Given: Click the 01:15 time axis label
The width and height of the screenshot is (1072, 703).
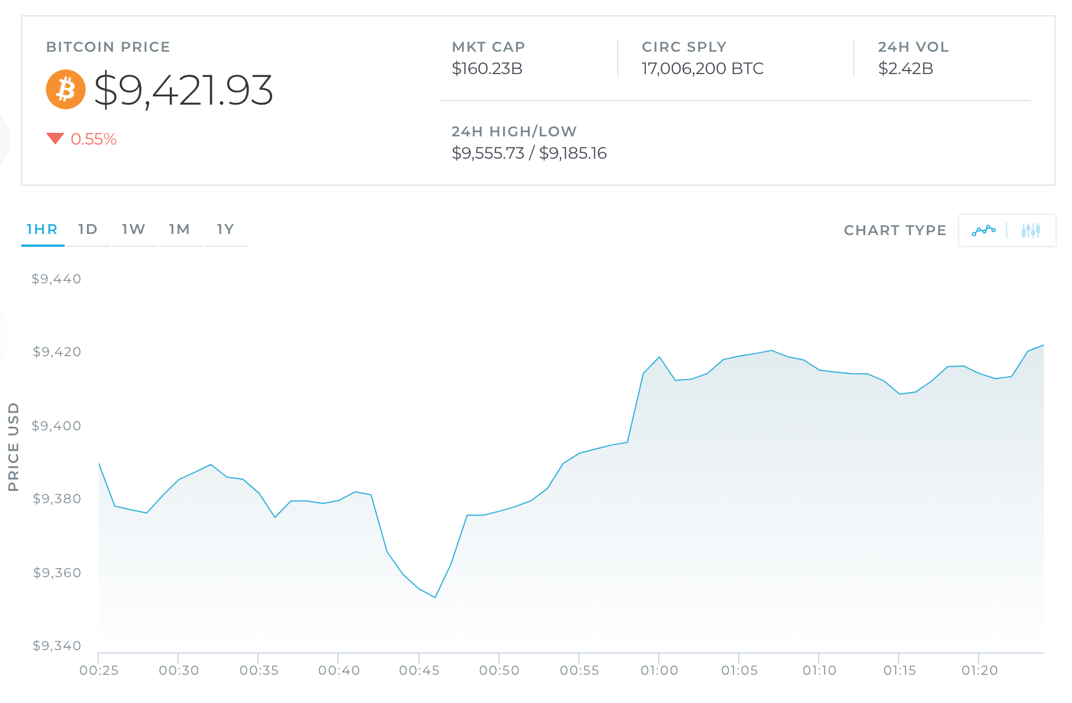Looking at the screenshot, I should tap(899, 671).
